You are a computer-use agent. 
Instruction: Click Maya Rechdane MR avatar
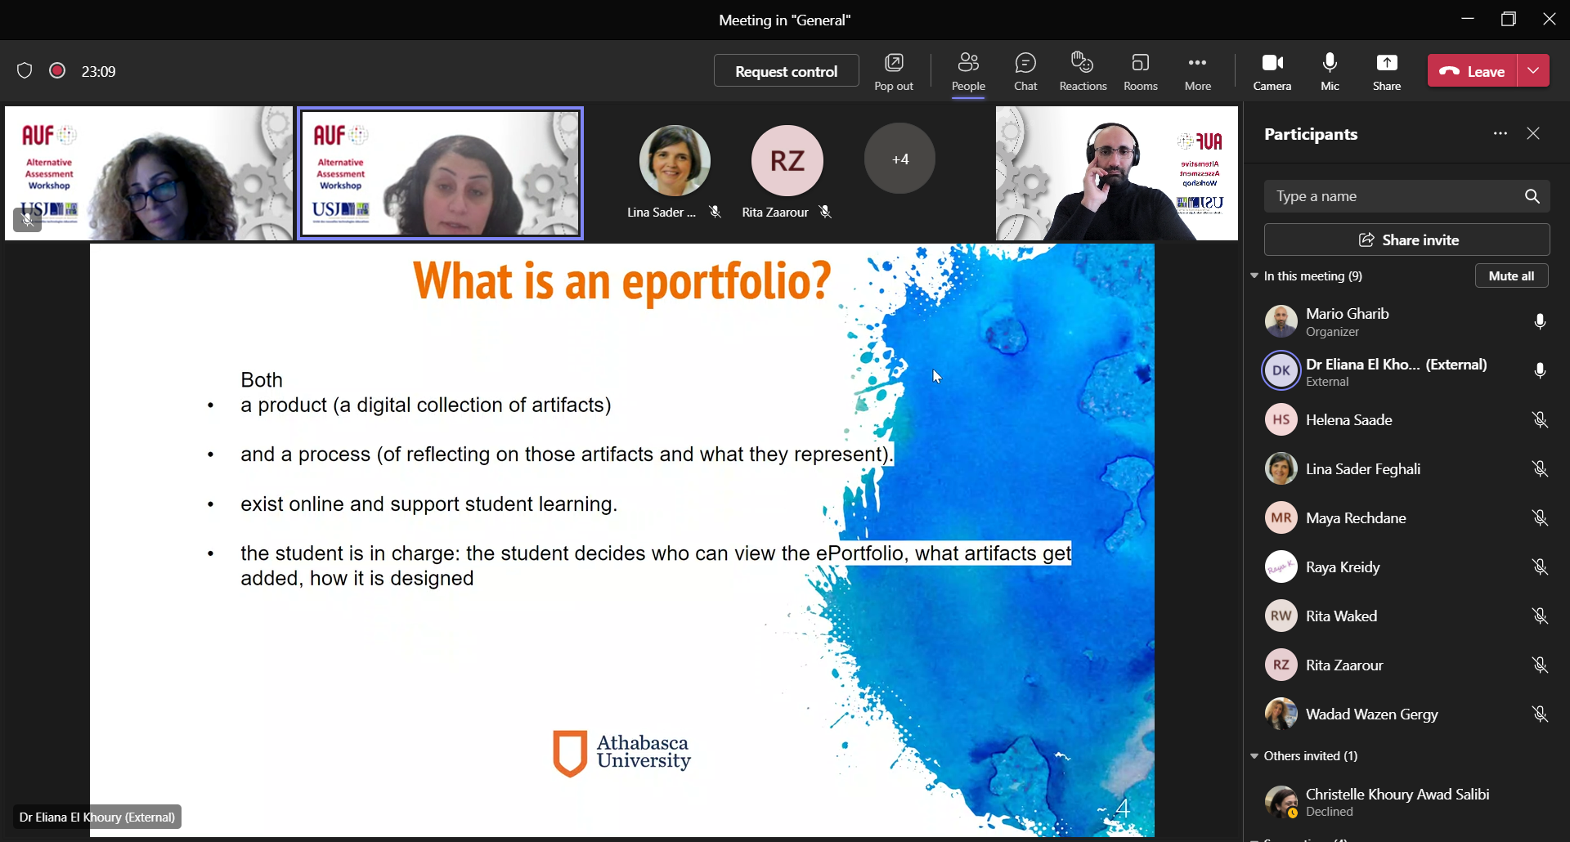1281,518
